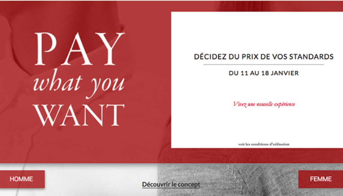343x196 pixels.
Task: Follow the Découvrir le concept link
Action: pyautogui.click(x=171, y=185)
